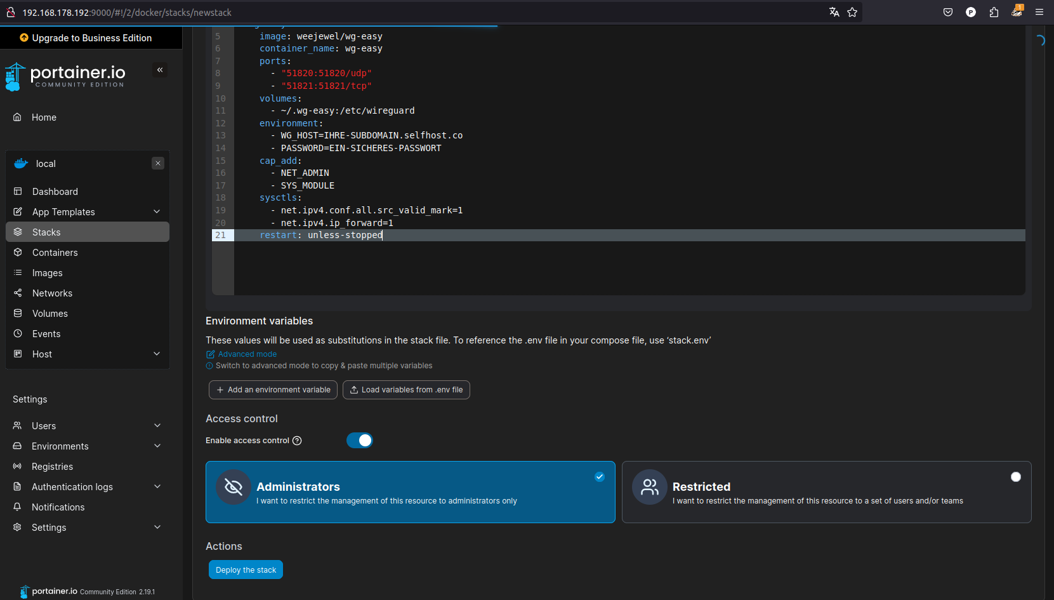1054x600 pixels.
Task: Collapse the sidebar with the double-chevron icon
Action: [x=160, y=70]
